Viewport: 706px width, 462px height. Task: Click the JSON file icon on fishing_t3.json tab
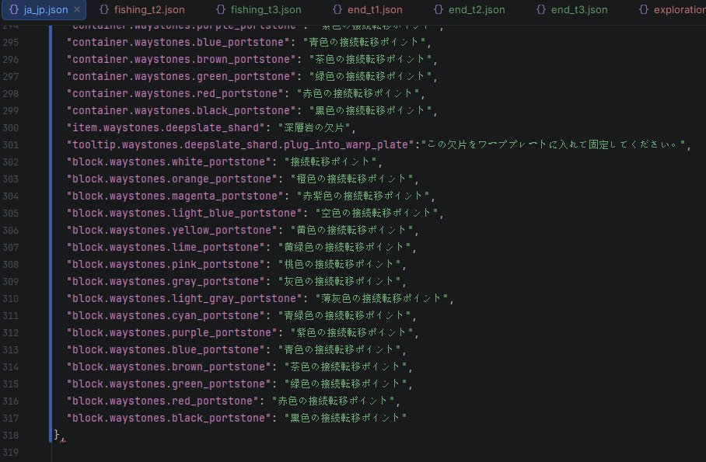click(x=221, y=9)
